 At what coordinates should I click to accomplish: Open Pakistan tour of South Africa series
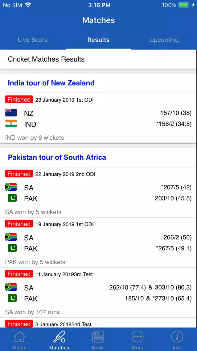tap(57, 157)
